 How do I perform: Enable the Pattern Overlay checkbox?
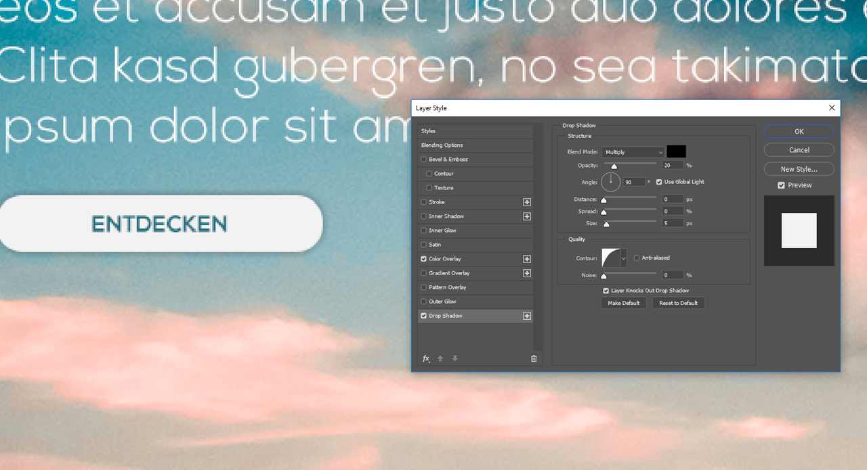424,287
